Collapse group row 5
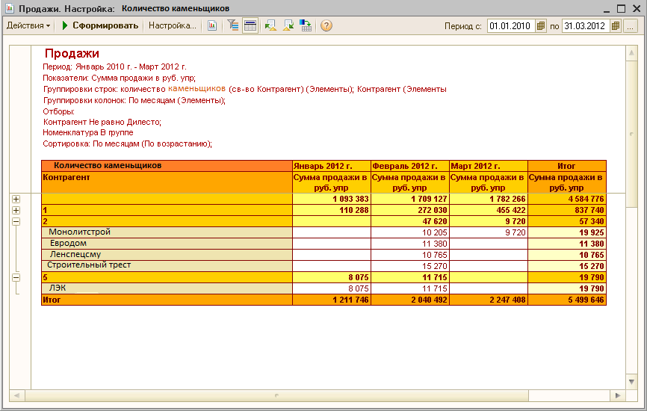The image size is (647, 411). coord(16,277)
